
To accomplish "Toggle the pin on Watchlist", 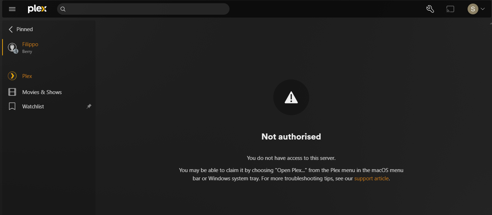I will click(x=89, y=106).
